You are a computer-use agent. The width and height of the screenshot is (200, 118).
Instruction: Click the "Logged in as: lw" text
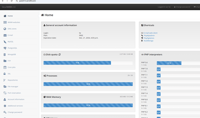(164, 7)
